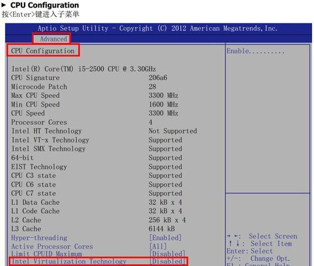Change Limit CPUID Maximum [Disabled] value
The width and height of the screenshot is (314, 266).
167,253
